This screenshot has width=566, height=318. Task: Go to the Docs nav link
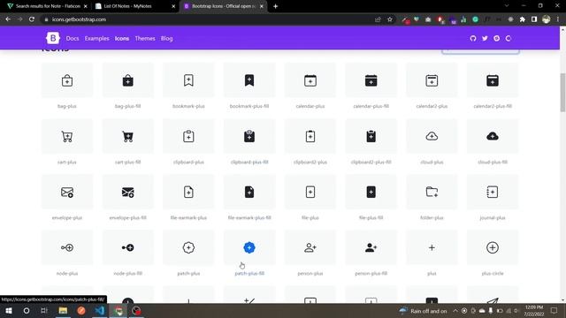click(73, 38)
